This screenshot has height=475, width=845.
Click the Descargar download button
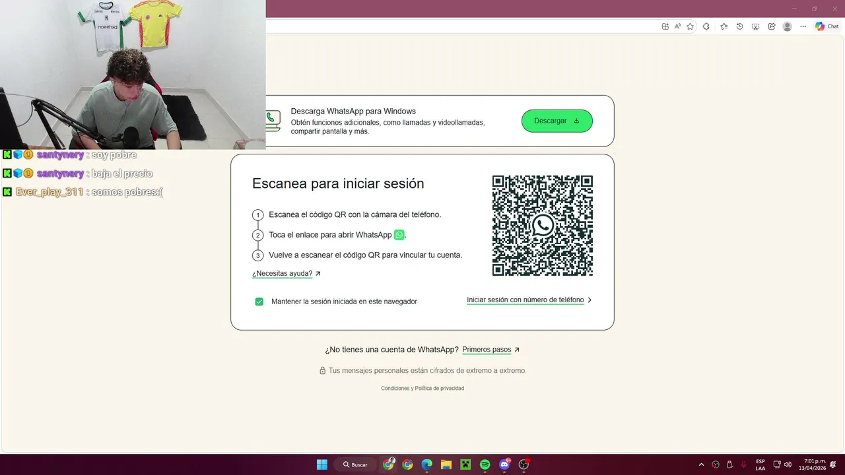point(557,121)
